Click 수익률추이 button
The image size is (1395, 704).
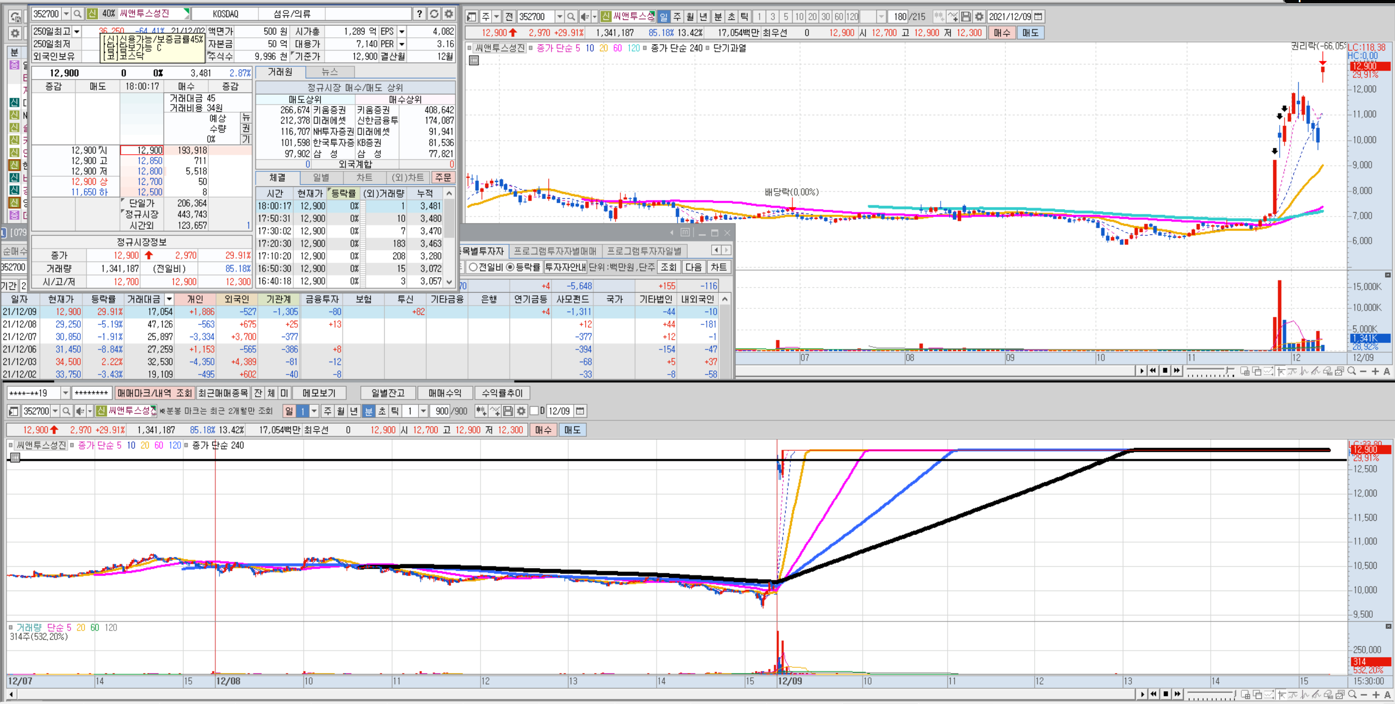point(502,393)
